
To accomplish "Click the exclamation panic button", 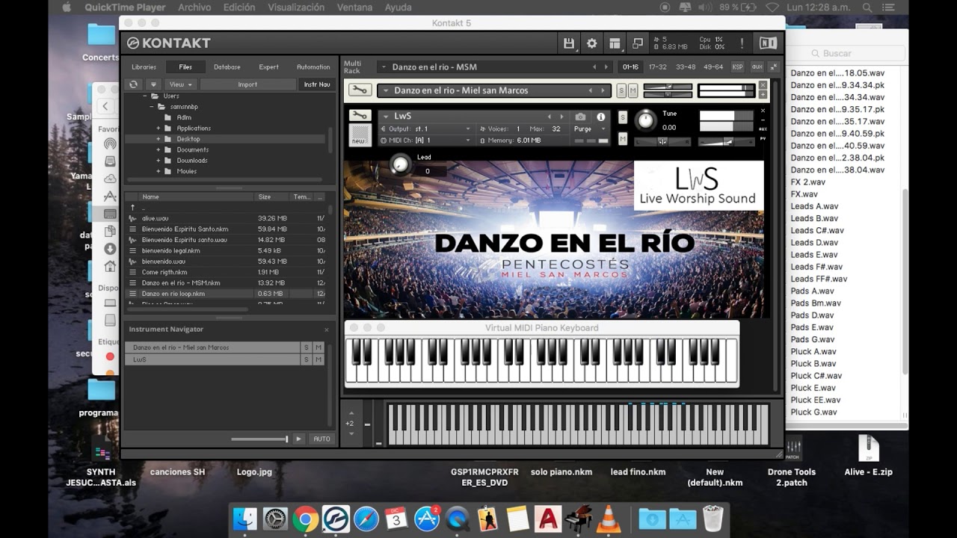I will coord(742,43).
